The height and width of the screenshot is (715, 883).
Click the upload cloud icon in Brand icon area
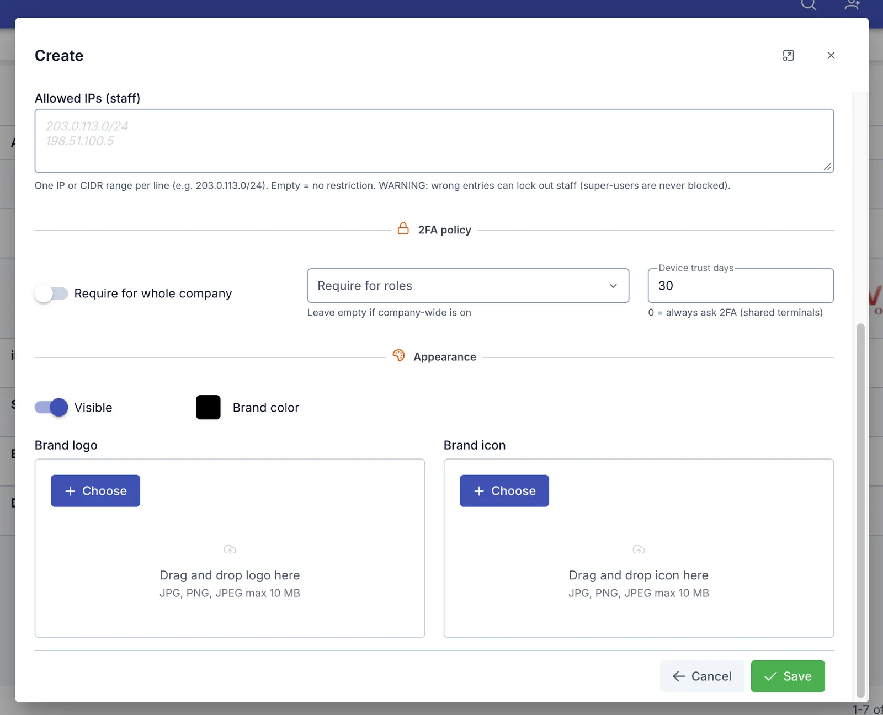(639, 549)
